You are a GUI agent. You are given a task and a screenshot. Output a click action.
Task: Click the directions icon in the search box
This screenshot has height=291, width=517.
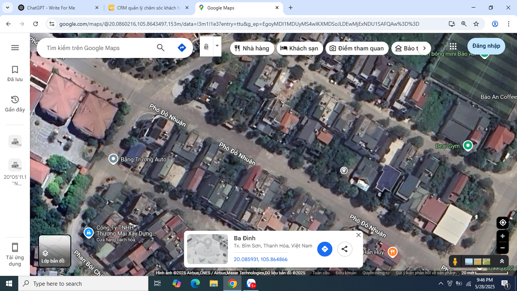[182, 48]
